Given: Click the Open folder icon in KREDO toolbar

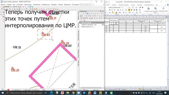Looking at the screenshot, I should [x=4, y=7].
